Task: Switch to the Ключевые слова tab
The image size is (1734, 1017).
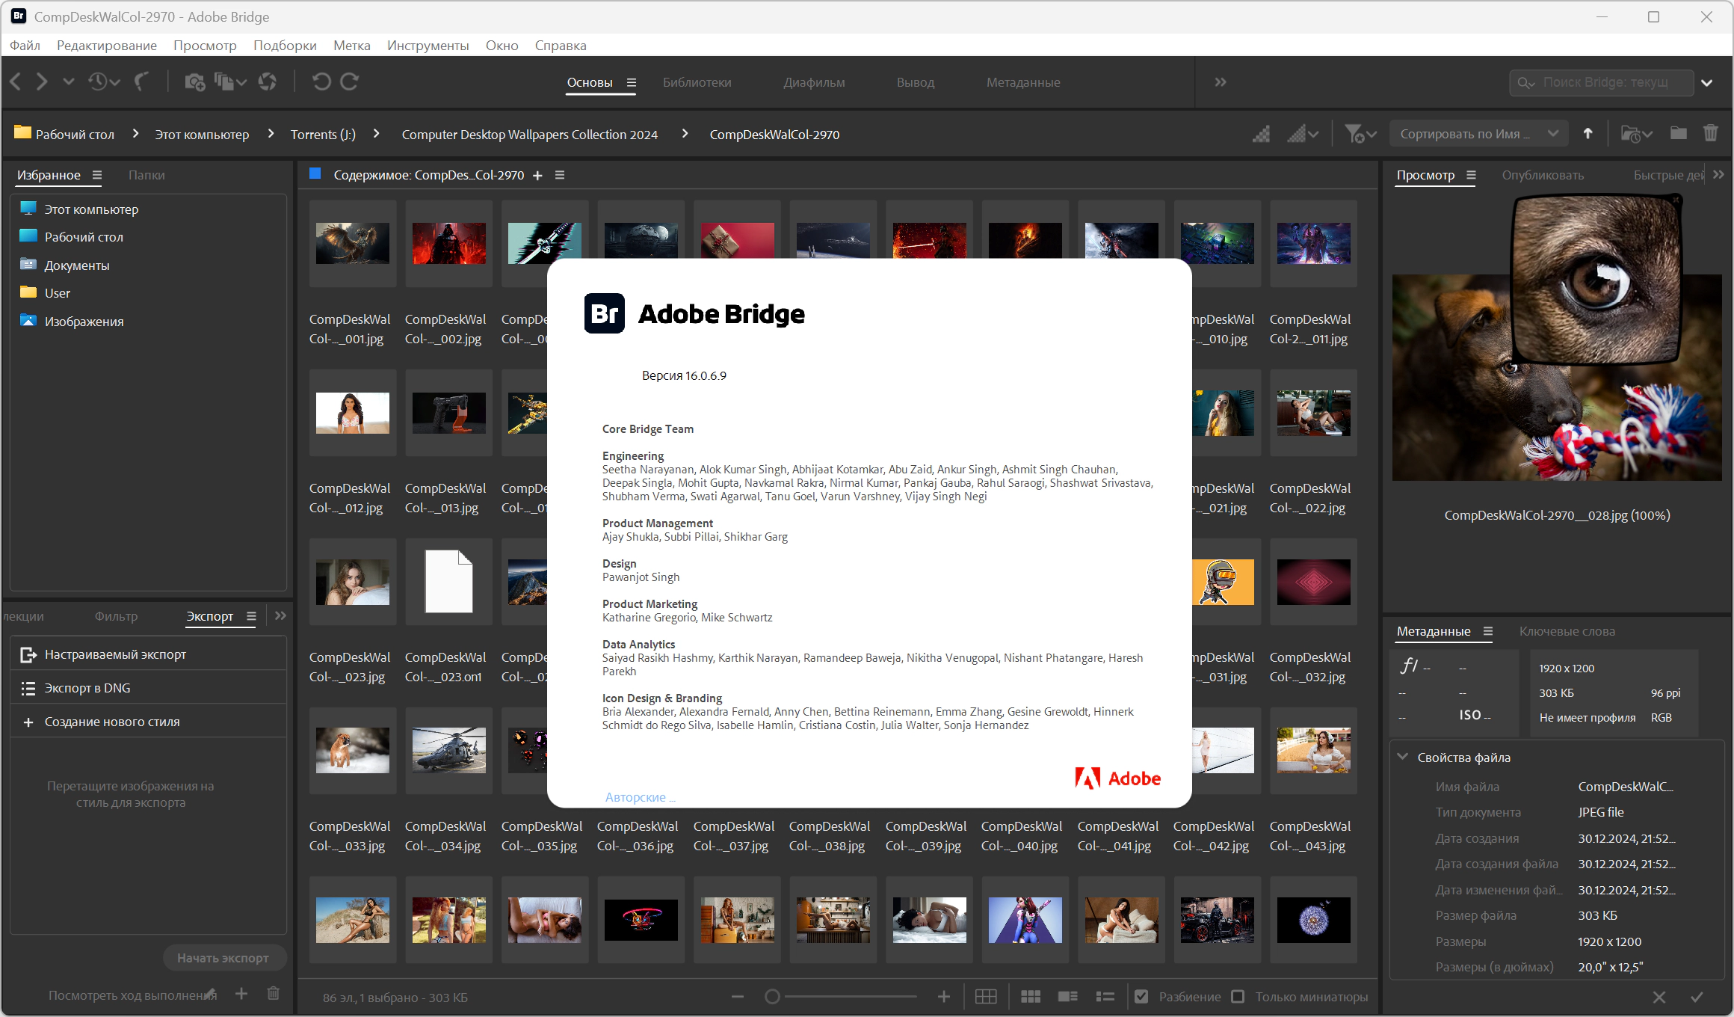Action: 1567,631
